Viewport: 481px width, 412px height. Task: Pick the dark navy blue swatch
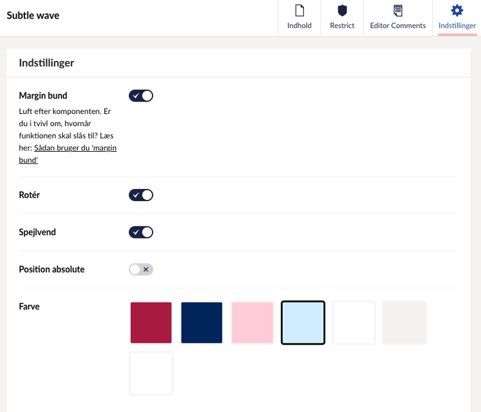[x=201, y=323]
